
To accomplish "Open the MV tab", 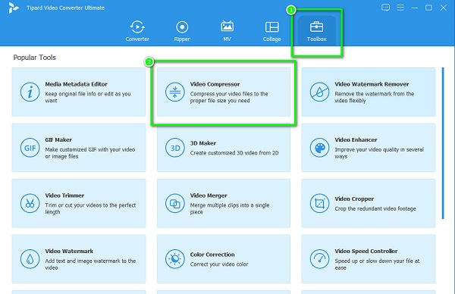I will coord(227,31).
